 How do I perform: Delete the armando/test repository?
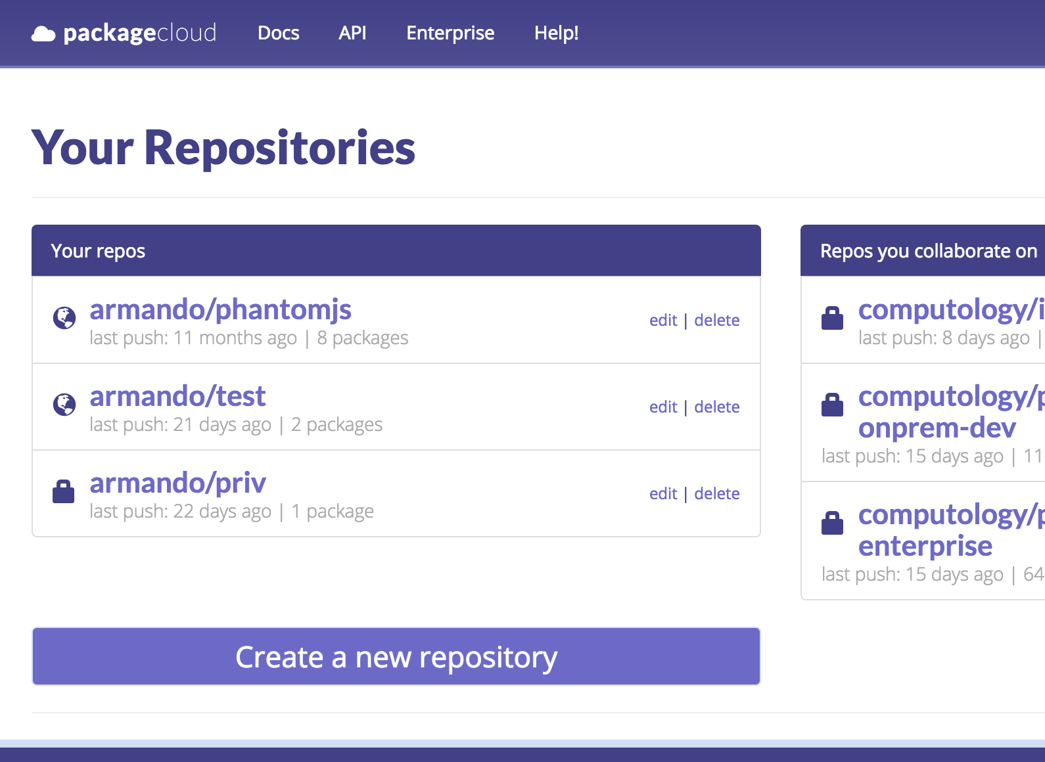717,407
